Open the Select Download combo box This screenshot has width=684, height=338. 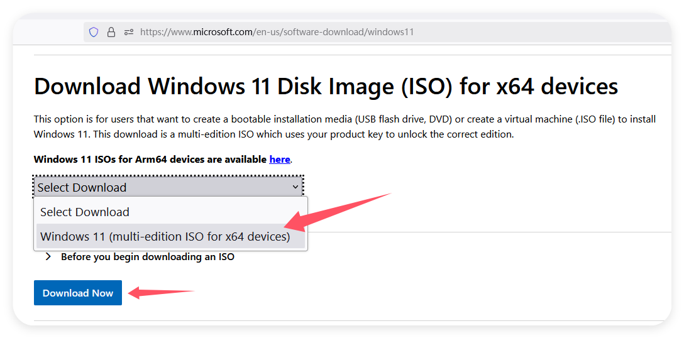click(x=167, y=187)
